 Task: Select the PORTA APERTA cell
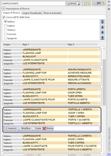coord(83,89)
